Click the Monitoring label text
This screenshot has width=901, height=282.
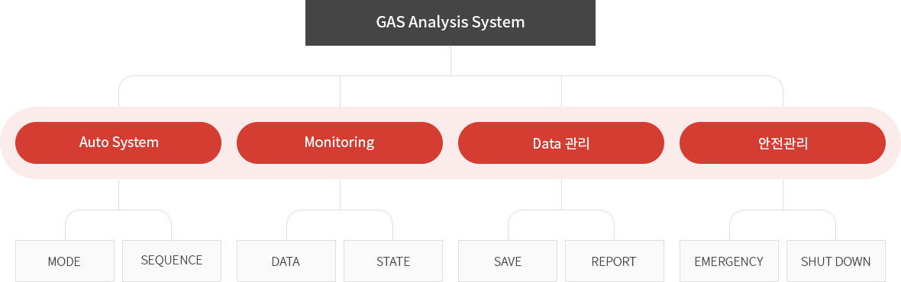tap(340, 143)
